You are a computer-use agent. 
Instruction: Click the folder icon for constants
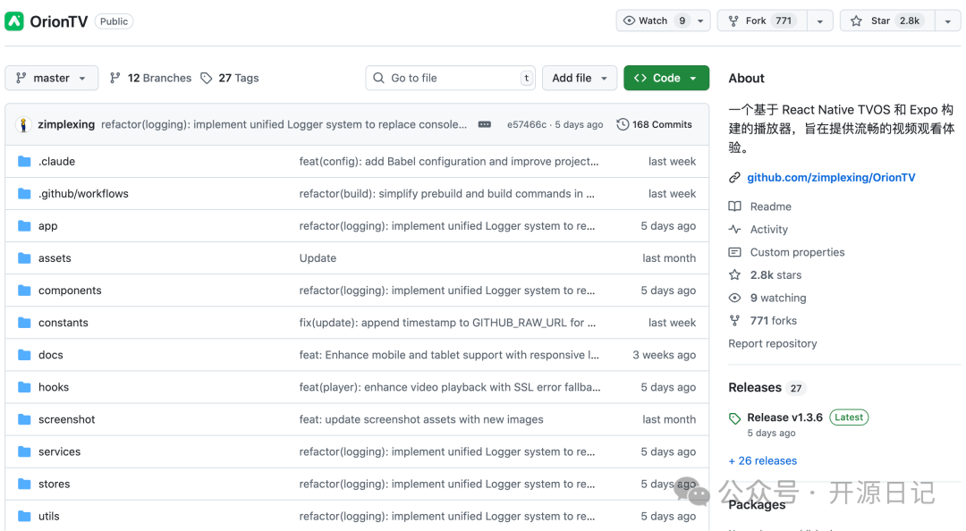click(x=25, y=323)
